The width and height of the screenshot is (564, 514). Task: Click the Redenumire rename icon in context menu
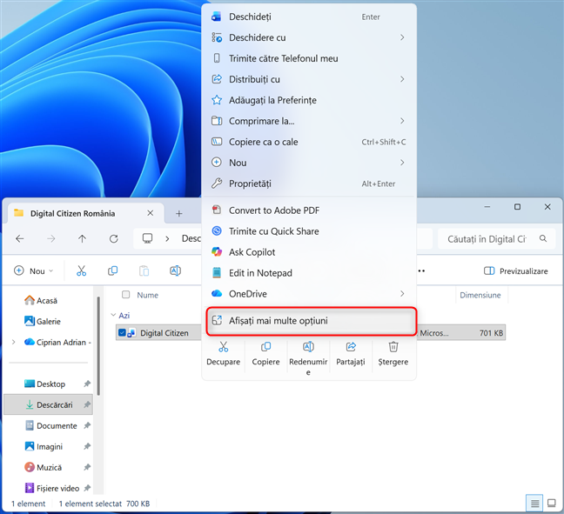308,347
